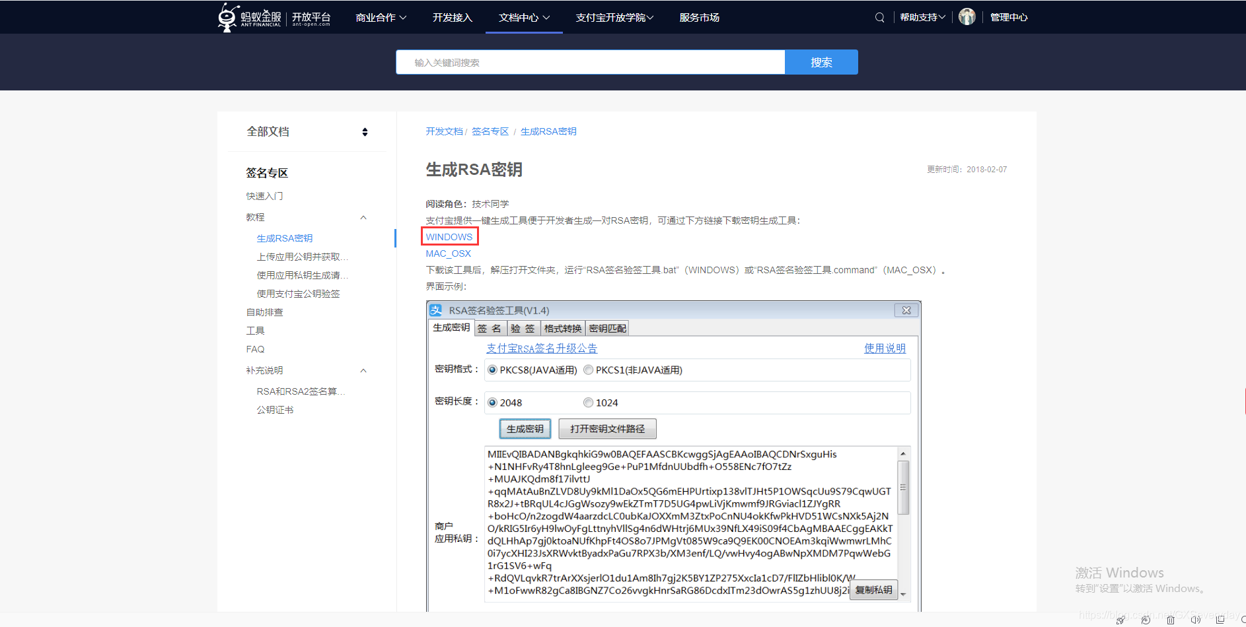
Task: Click the Ant Financial open platform logo
Action: click(274, 17)
